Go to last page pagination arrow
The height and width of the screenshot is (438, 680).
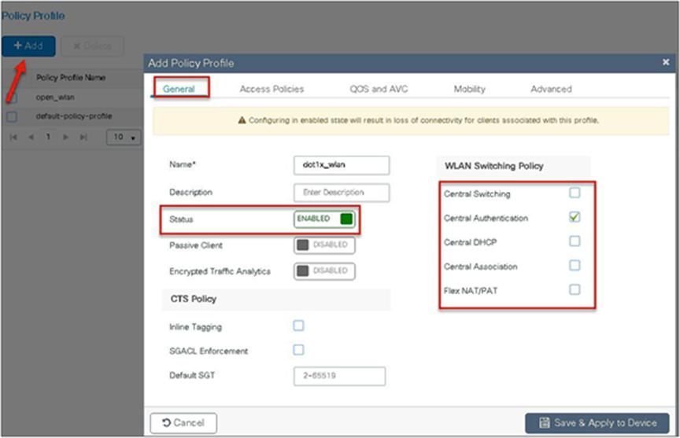coord(83,138)
